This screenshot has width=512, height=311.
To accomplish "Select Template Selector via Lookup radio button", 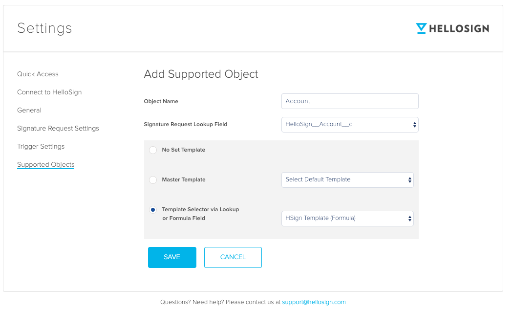I will pos(153,210).
